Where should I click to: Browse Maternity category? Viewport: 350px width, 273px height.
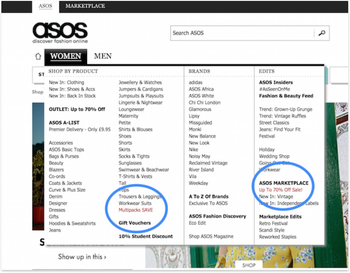(129, 116)
